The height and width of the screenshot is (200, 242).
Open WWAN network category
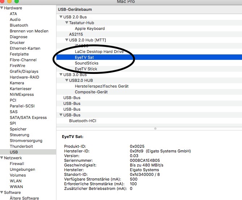16,187
